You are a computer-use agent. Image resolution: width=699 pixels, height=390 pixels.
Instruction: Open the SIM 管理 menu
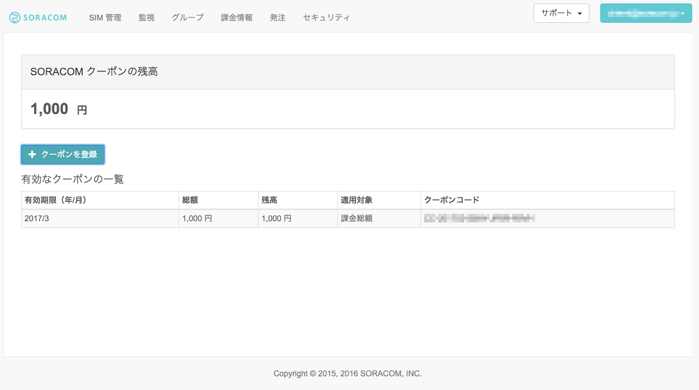coord(105,18)
